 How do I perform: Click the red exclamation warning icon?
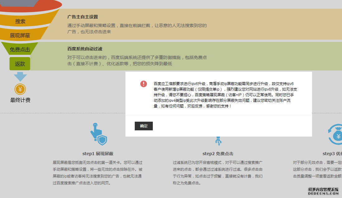143,84
